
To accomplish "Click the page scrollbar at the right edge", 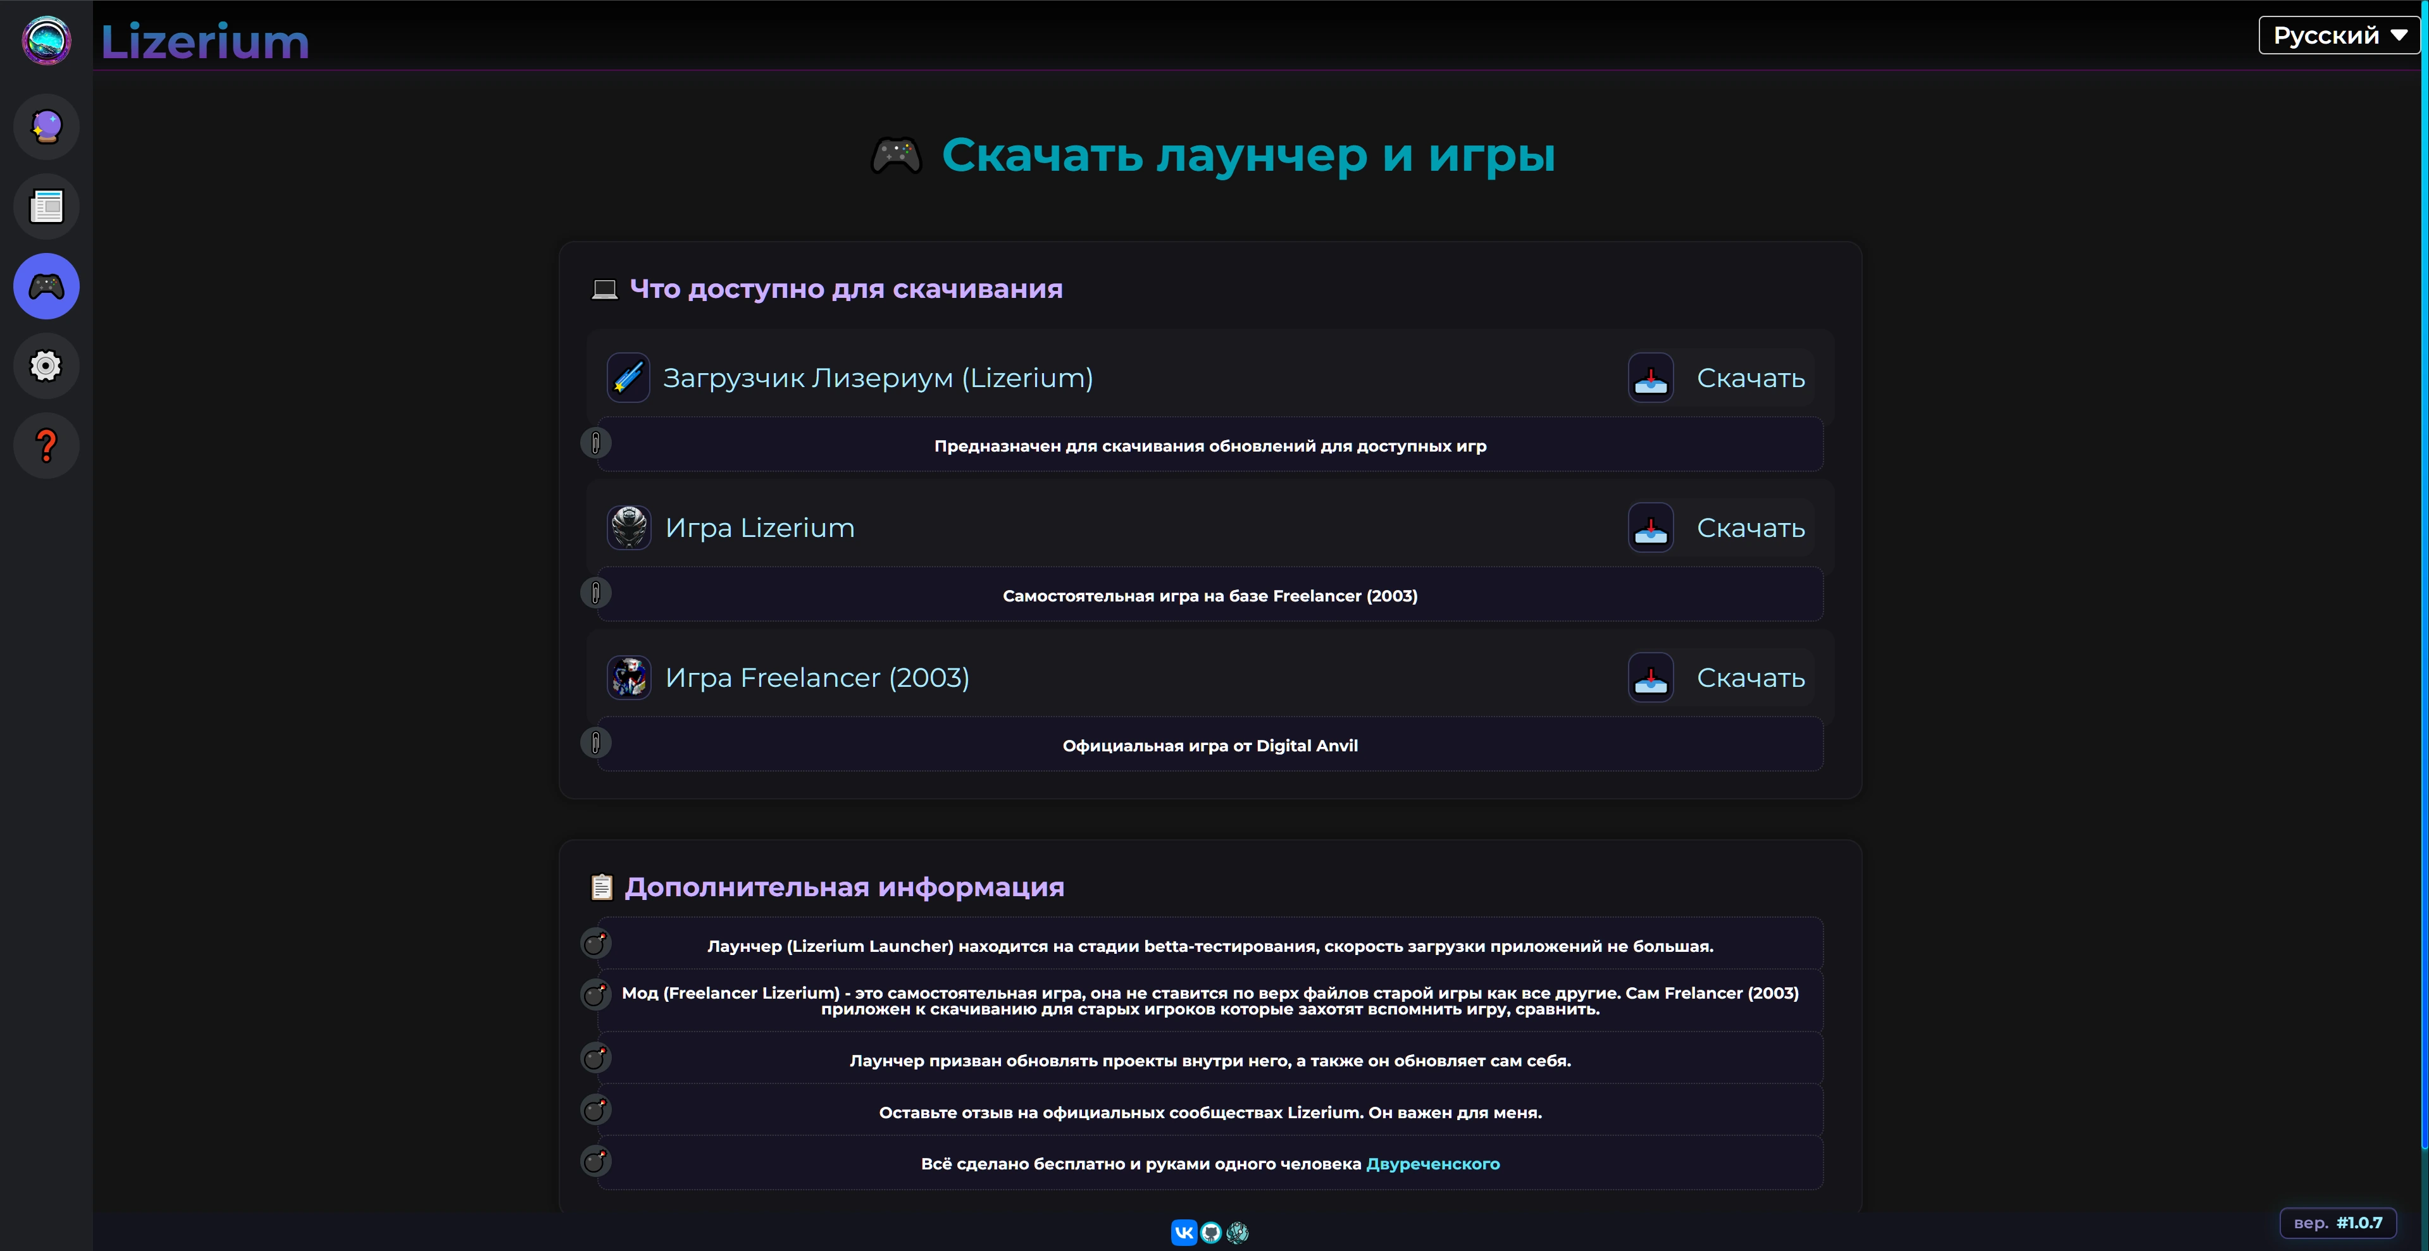I will [x=2425, y=575].
